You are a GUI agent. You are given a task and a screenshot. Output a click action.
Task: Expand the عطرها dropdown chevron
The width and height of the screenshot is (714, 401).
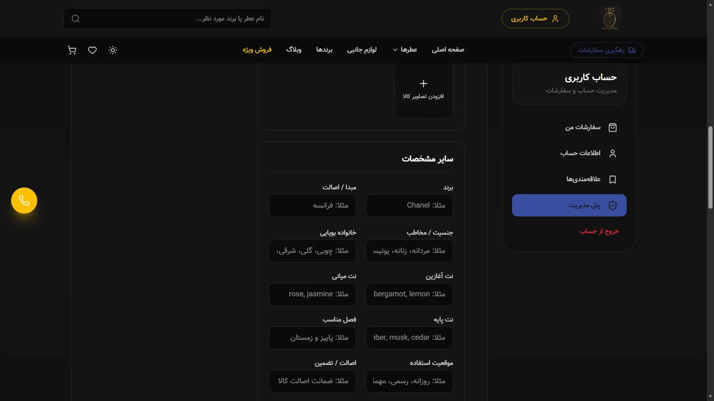395,50
